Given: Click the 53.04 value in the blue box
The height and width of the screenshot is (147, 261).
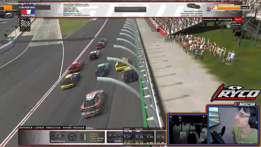Looking at the screenshot, I should (x=139, y=137).
